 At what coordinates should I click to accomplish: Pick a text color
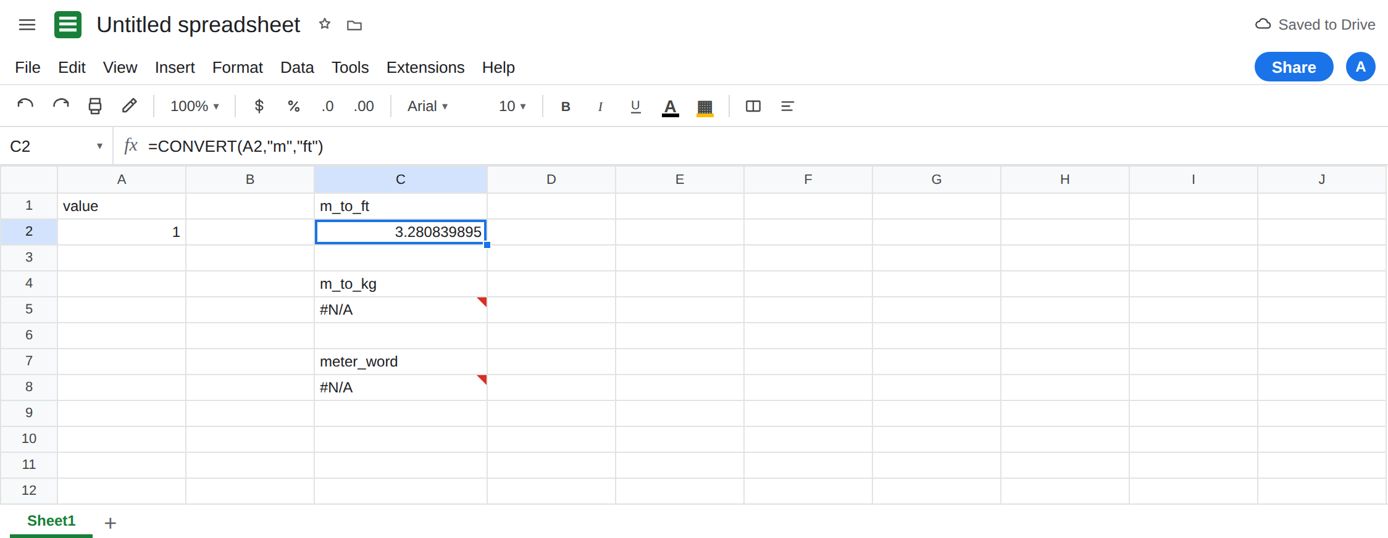[x=670, y=107]
